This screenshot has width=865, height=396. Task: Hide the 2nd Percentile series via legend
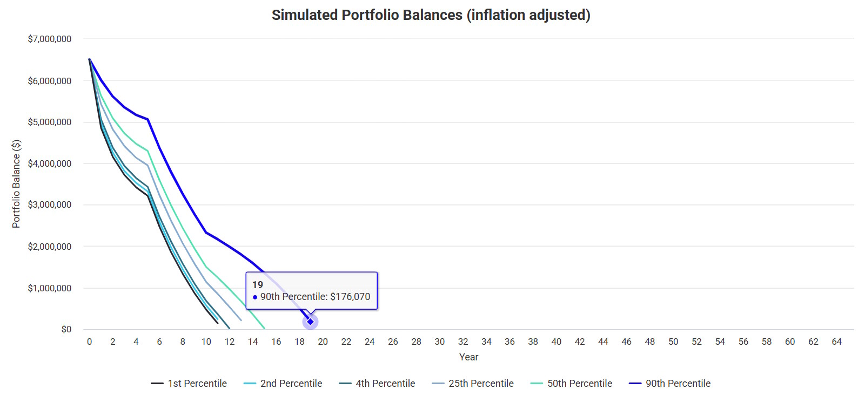tap(291, 384)
